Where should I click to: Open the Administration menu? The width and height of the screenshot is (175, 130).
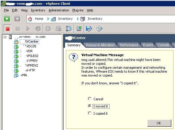59,10
